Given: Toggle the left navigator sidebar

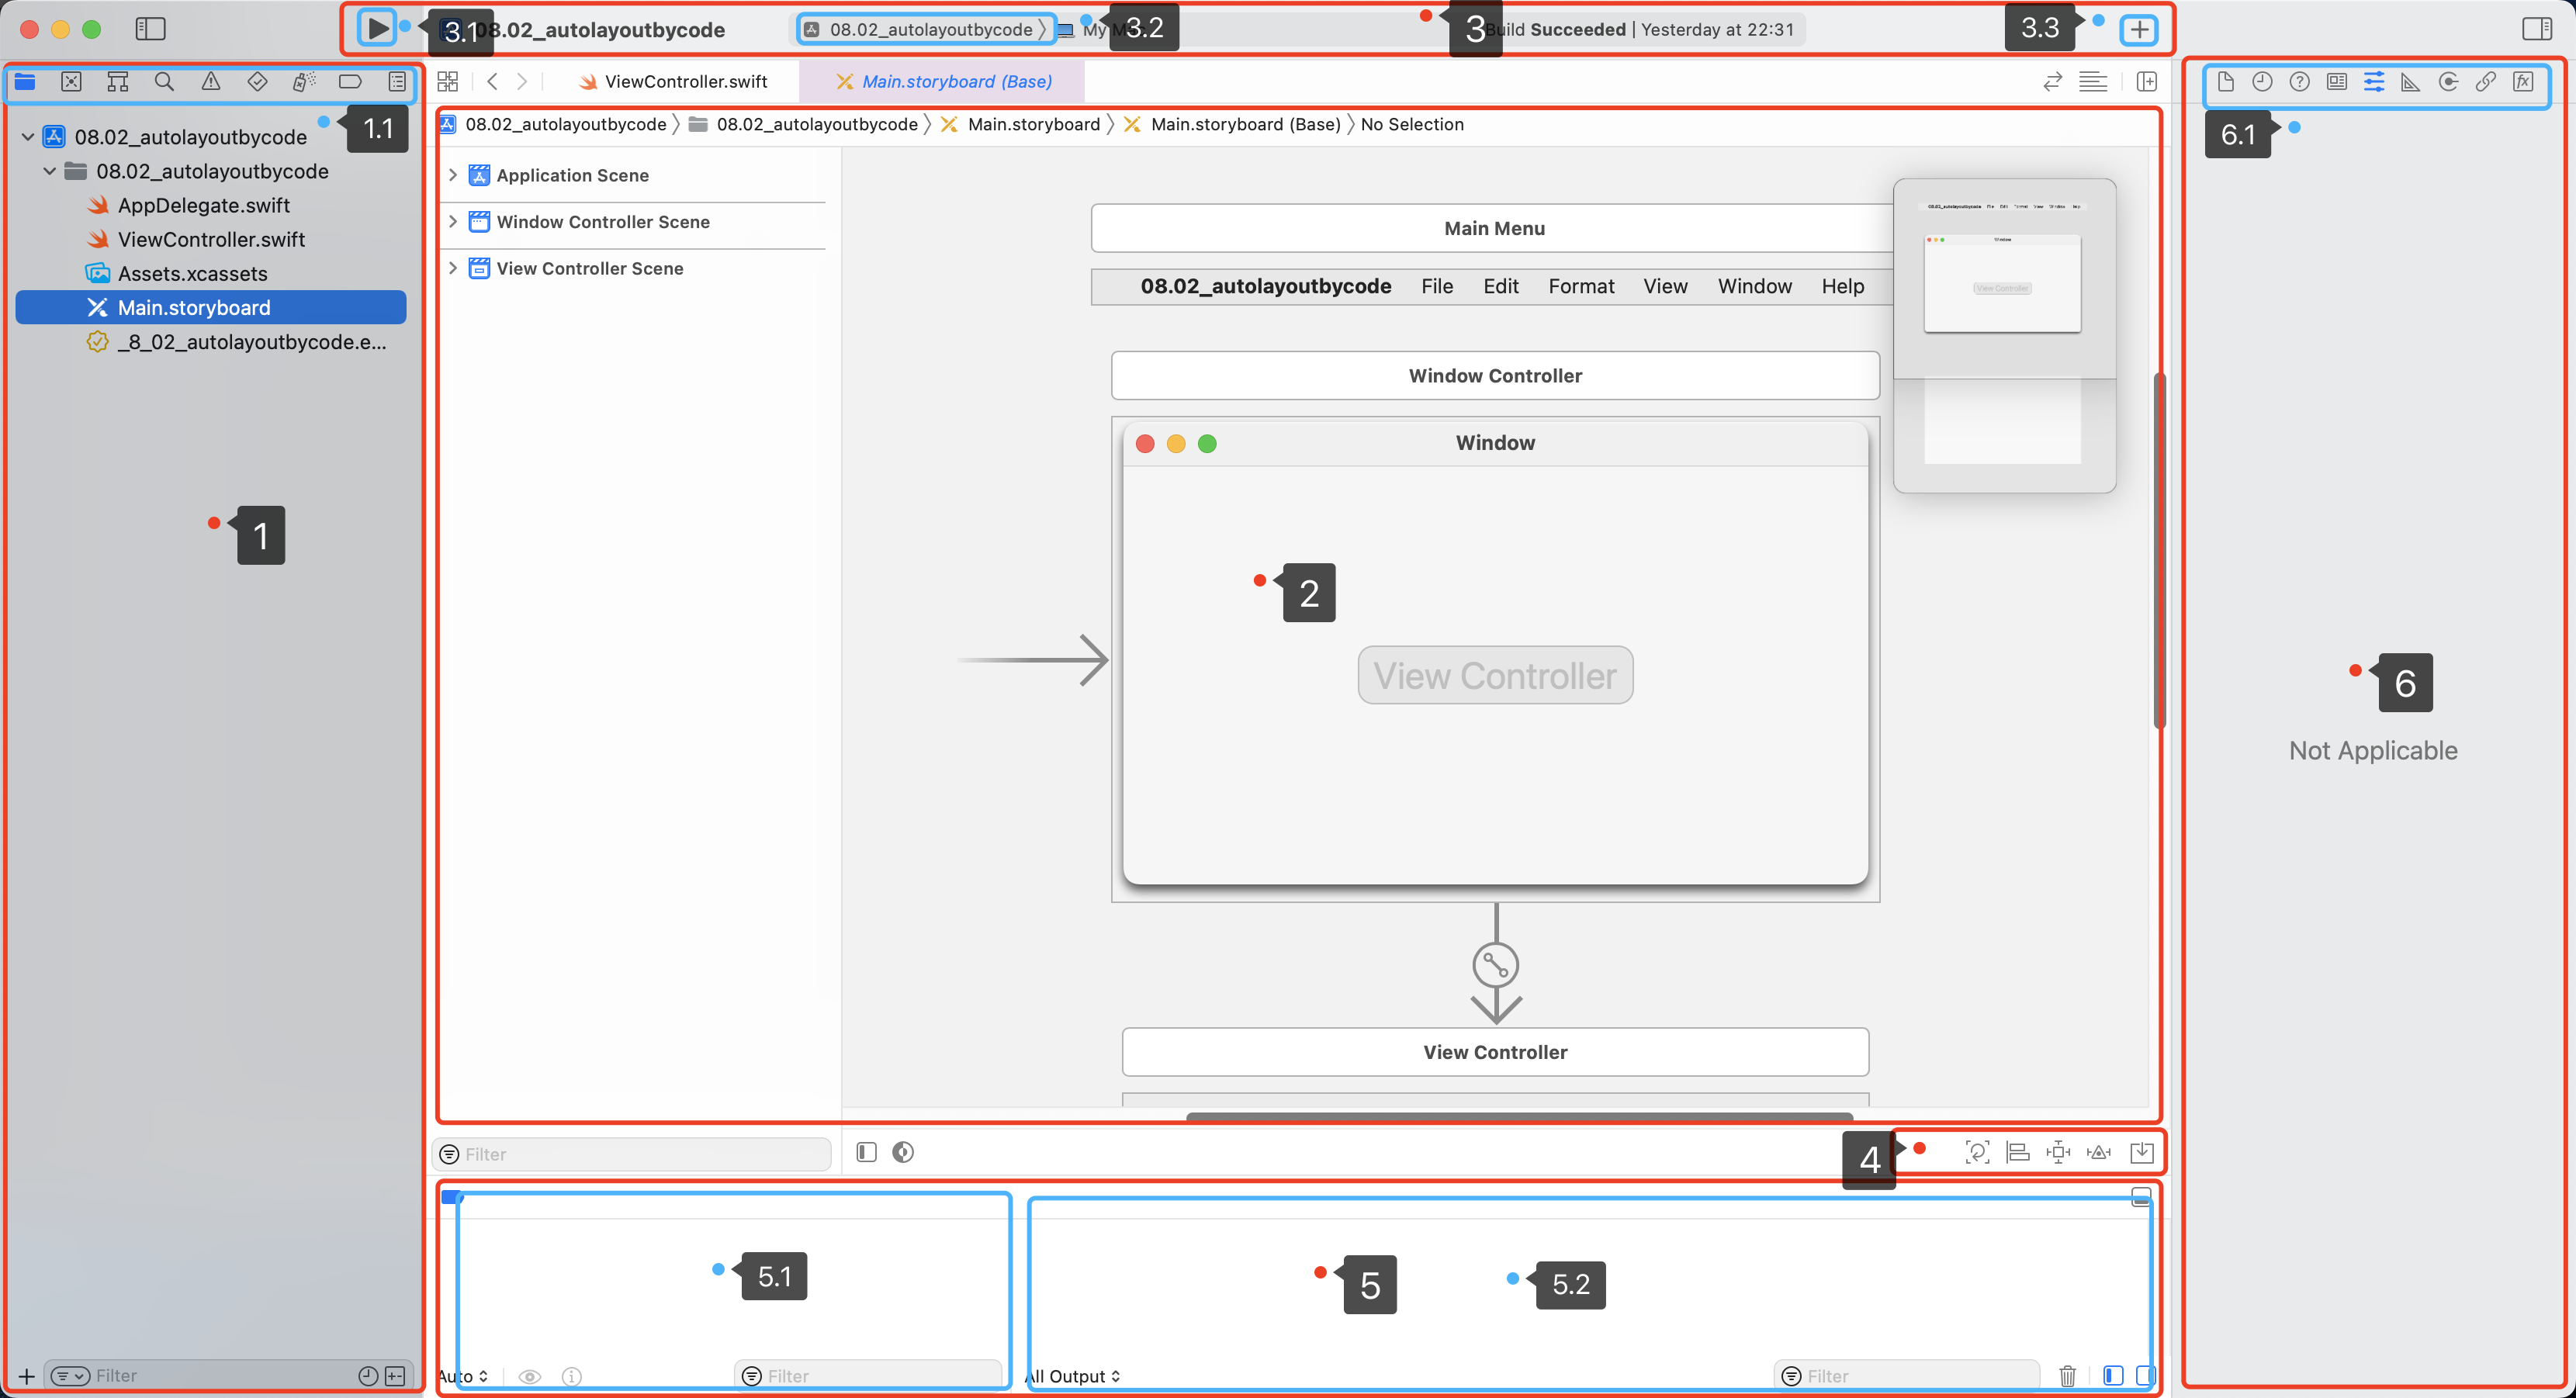Looking at the screenshot, I should [150, 29].
